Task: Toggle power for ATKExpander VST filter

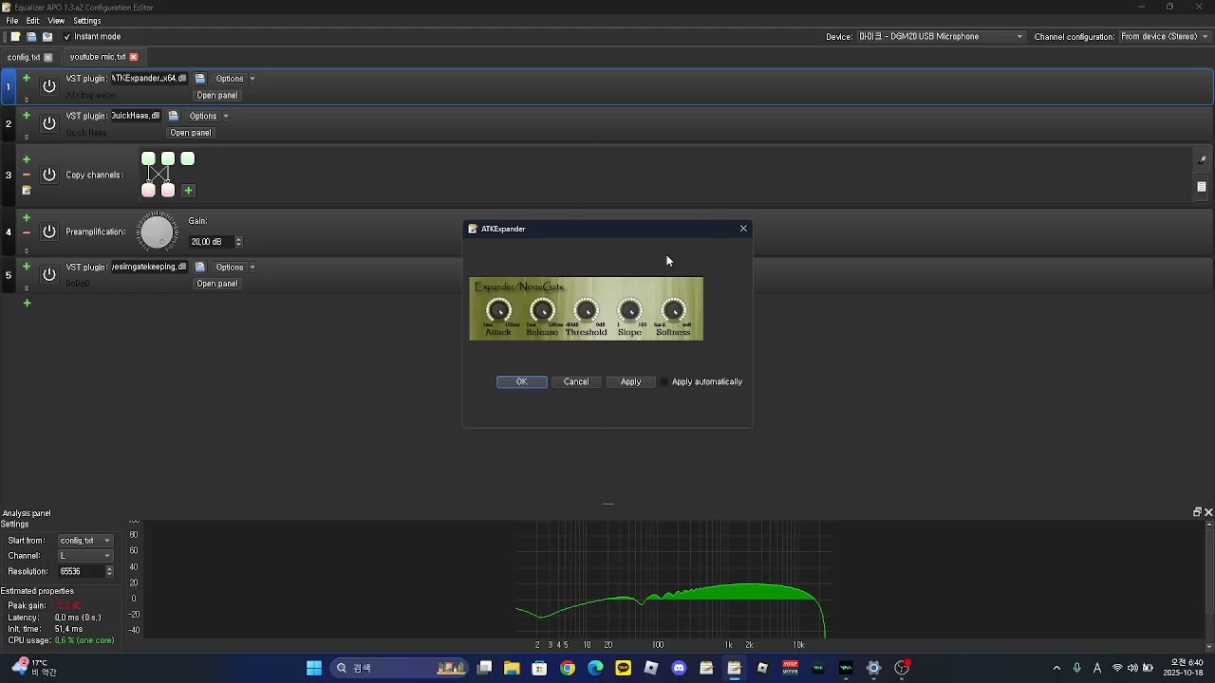Action: 49,86
